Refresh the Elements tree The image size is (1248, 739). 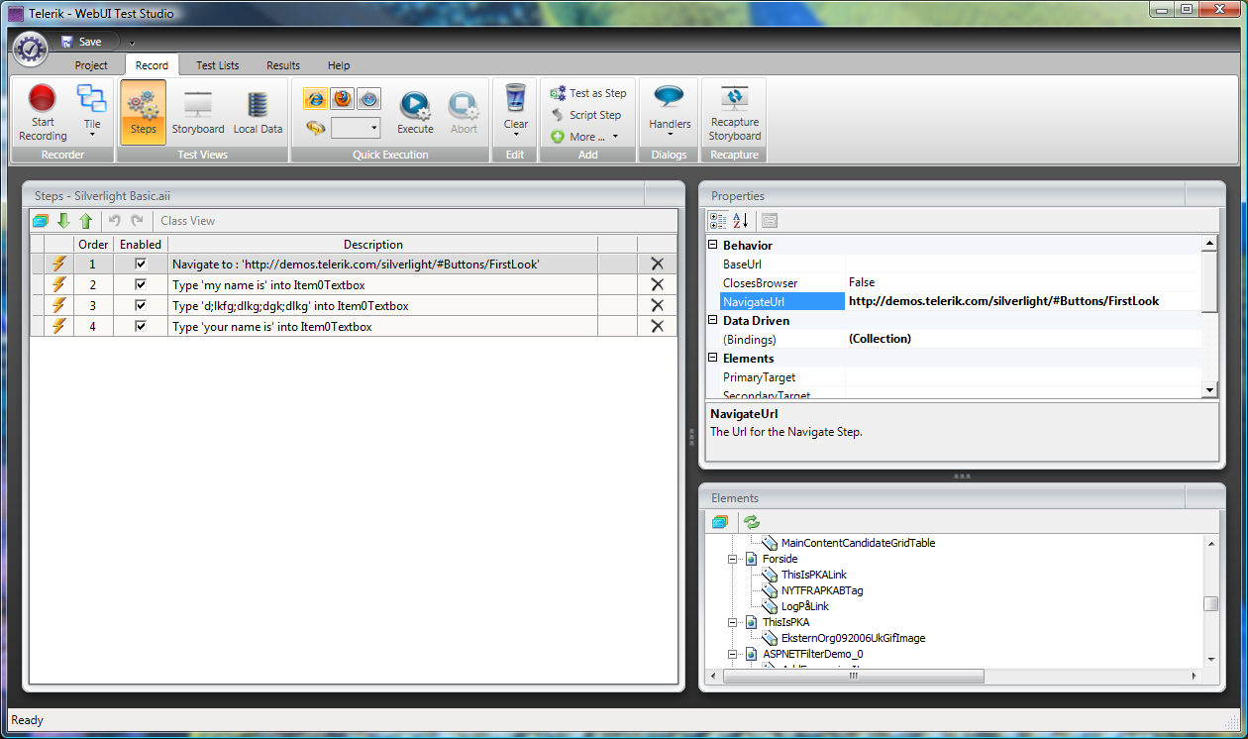point(752,521)
